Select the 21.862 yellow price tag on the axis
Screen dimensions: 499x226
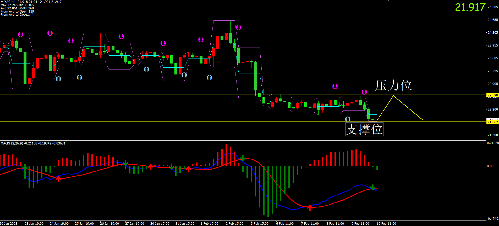(492, 122)
